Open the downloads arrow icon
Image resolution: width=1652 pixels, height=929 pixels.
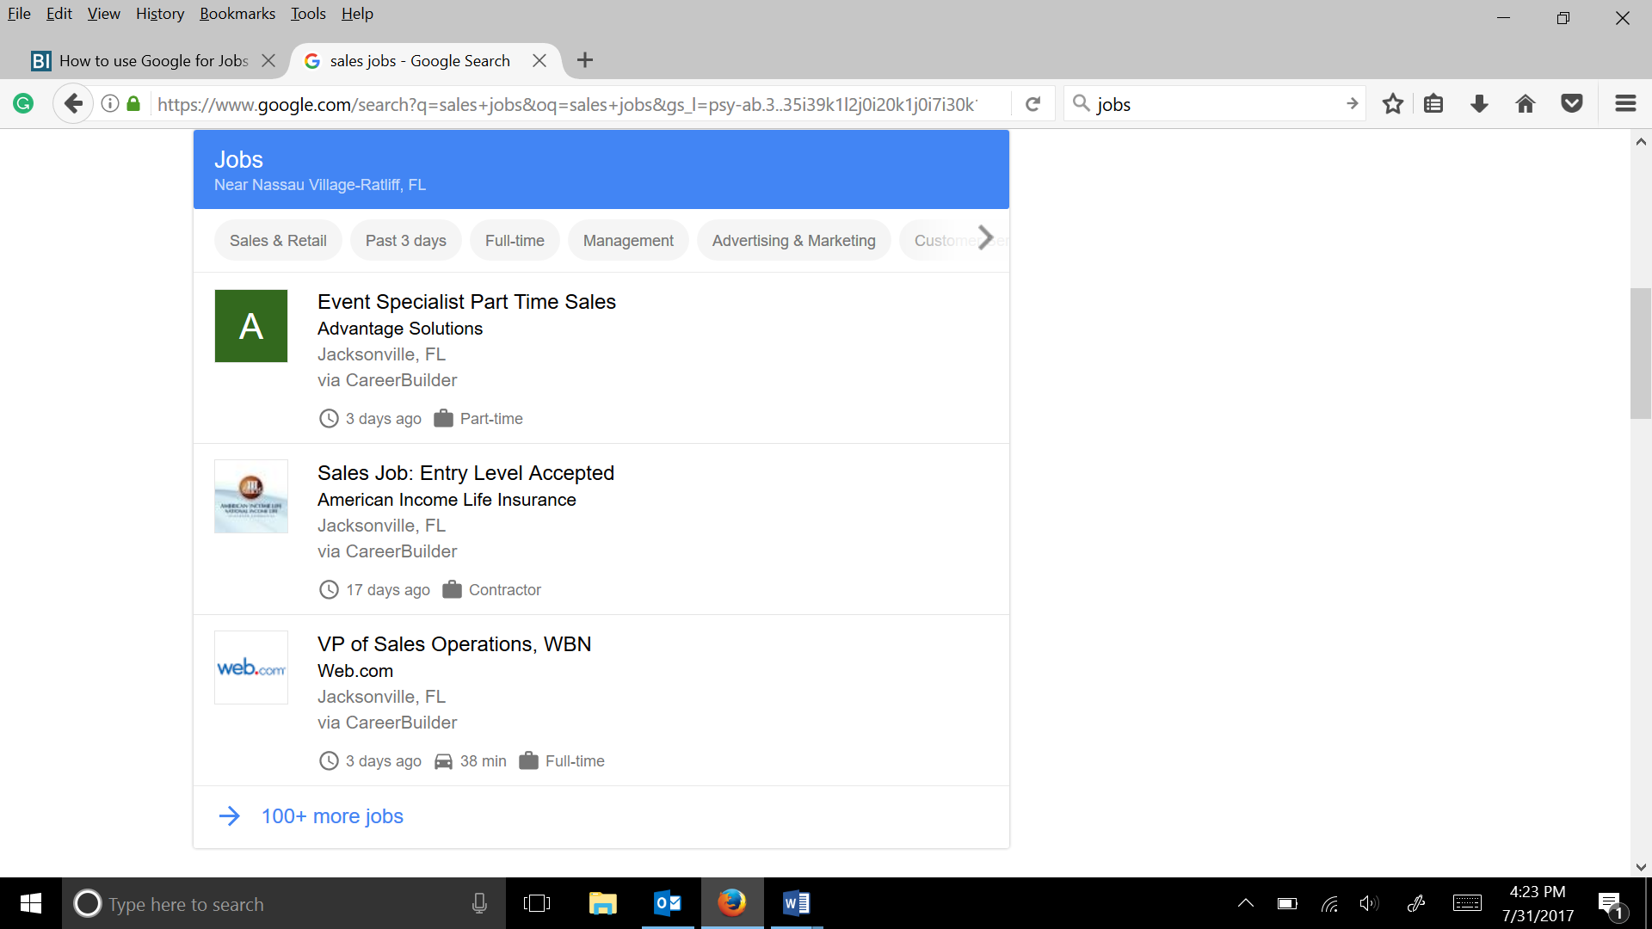click(1479, 104)
